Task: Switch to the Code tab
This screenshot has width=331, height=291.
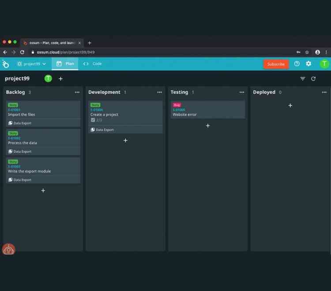Action: (93, 64)
